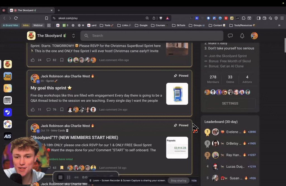Screen dimensions: 286x186
Task: Click 'Bonus: Free Month of Skool' link
Action: pyautogui.click(x=230, y=61)
